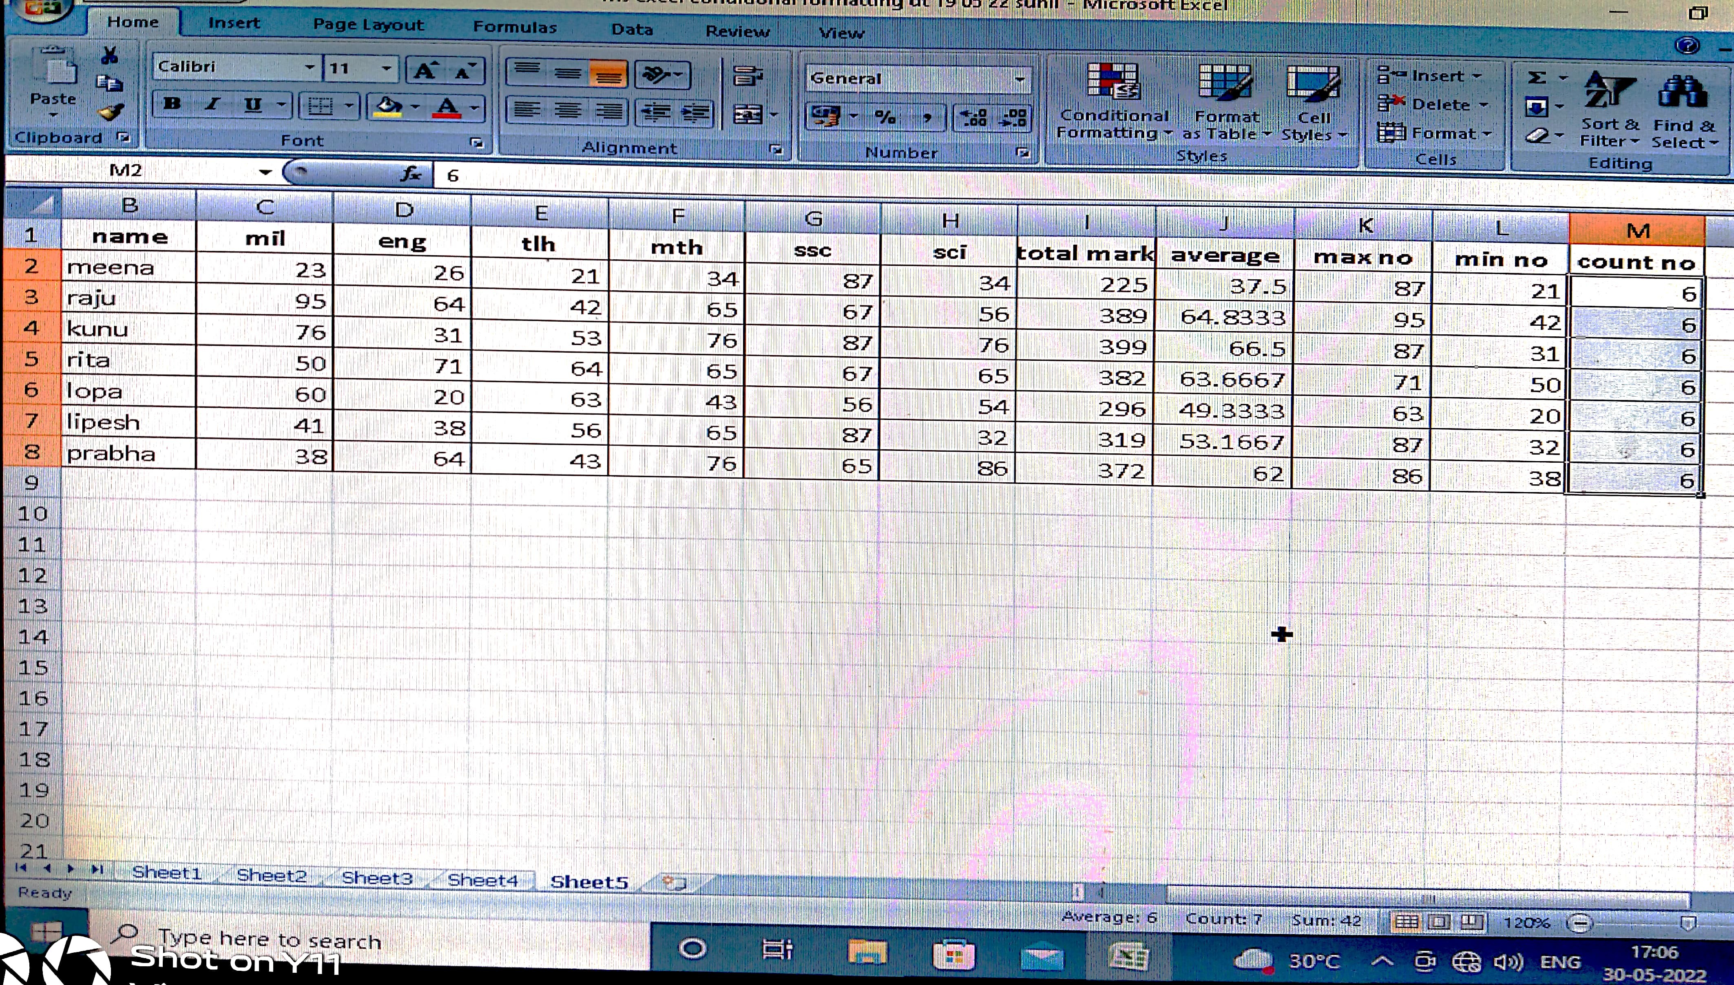Viewport: 1734px width, 985px height.
Task: Toggle Bottom Align button
Action: (x=608, y=75)
